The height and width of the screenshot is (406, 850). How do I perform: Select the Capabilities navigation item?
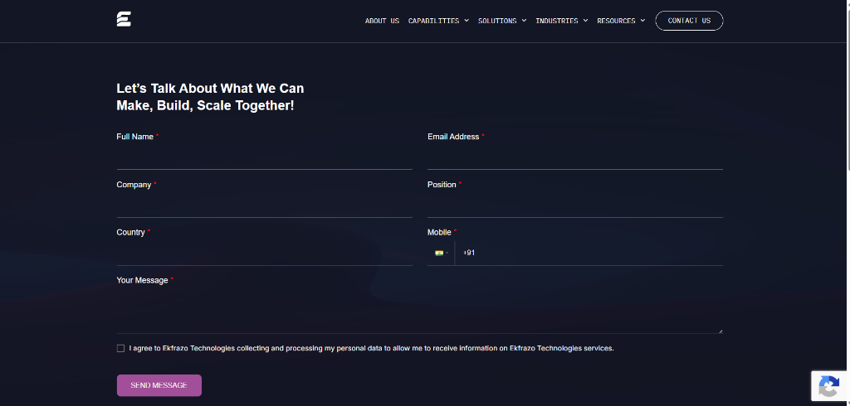pos(433,21)
